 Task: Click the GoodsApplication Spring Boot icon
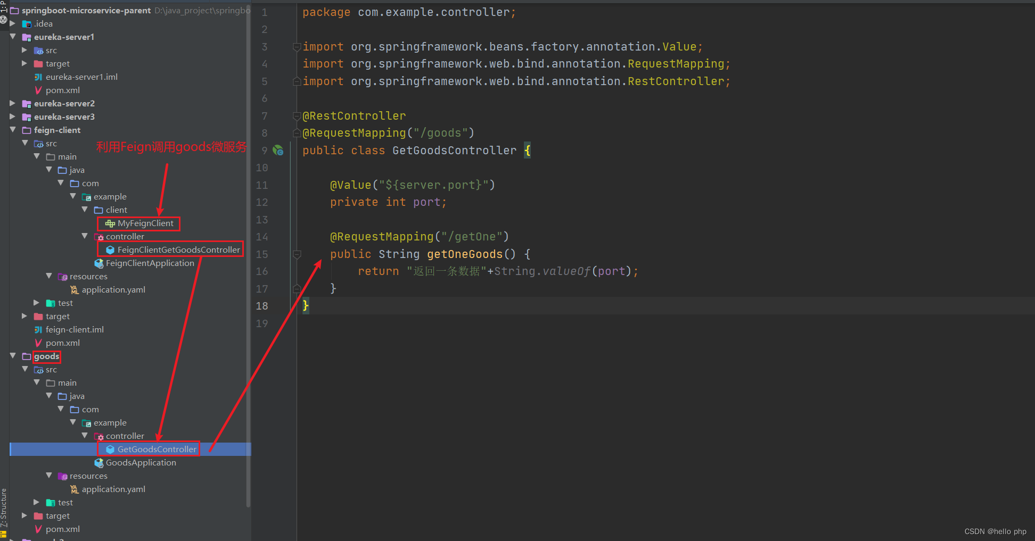[x=99, y=463]
